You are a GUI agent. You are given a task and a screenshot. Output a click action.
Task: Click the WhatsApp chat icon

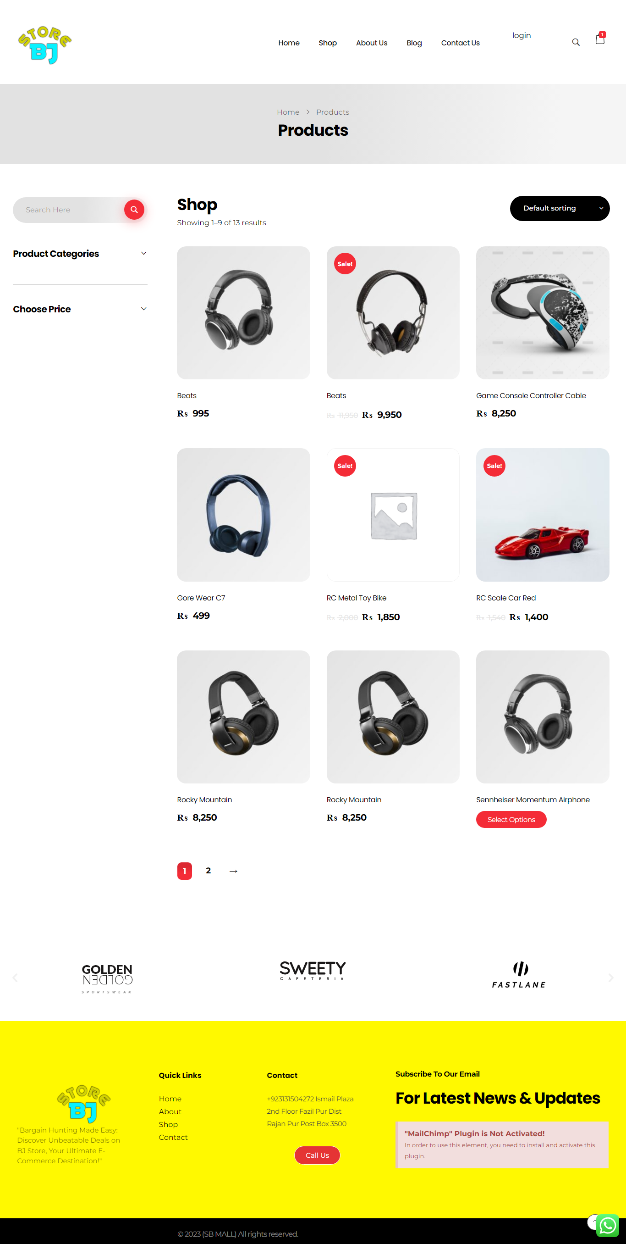[607, 1225]
